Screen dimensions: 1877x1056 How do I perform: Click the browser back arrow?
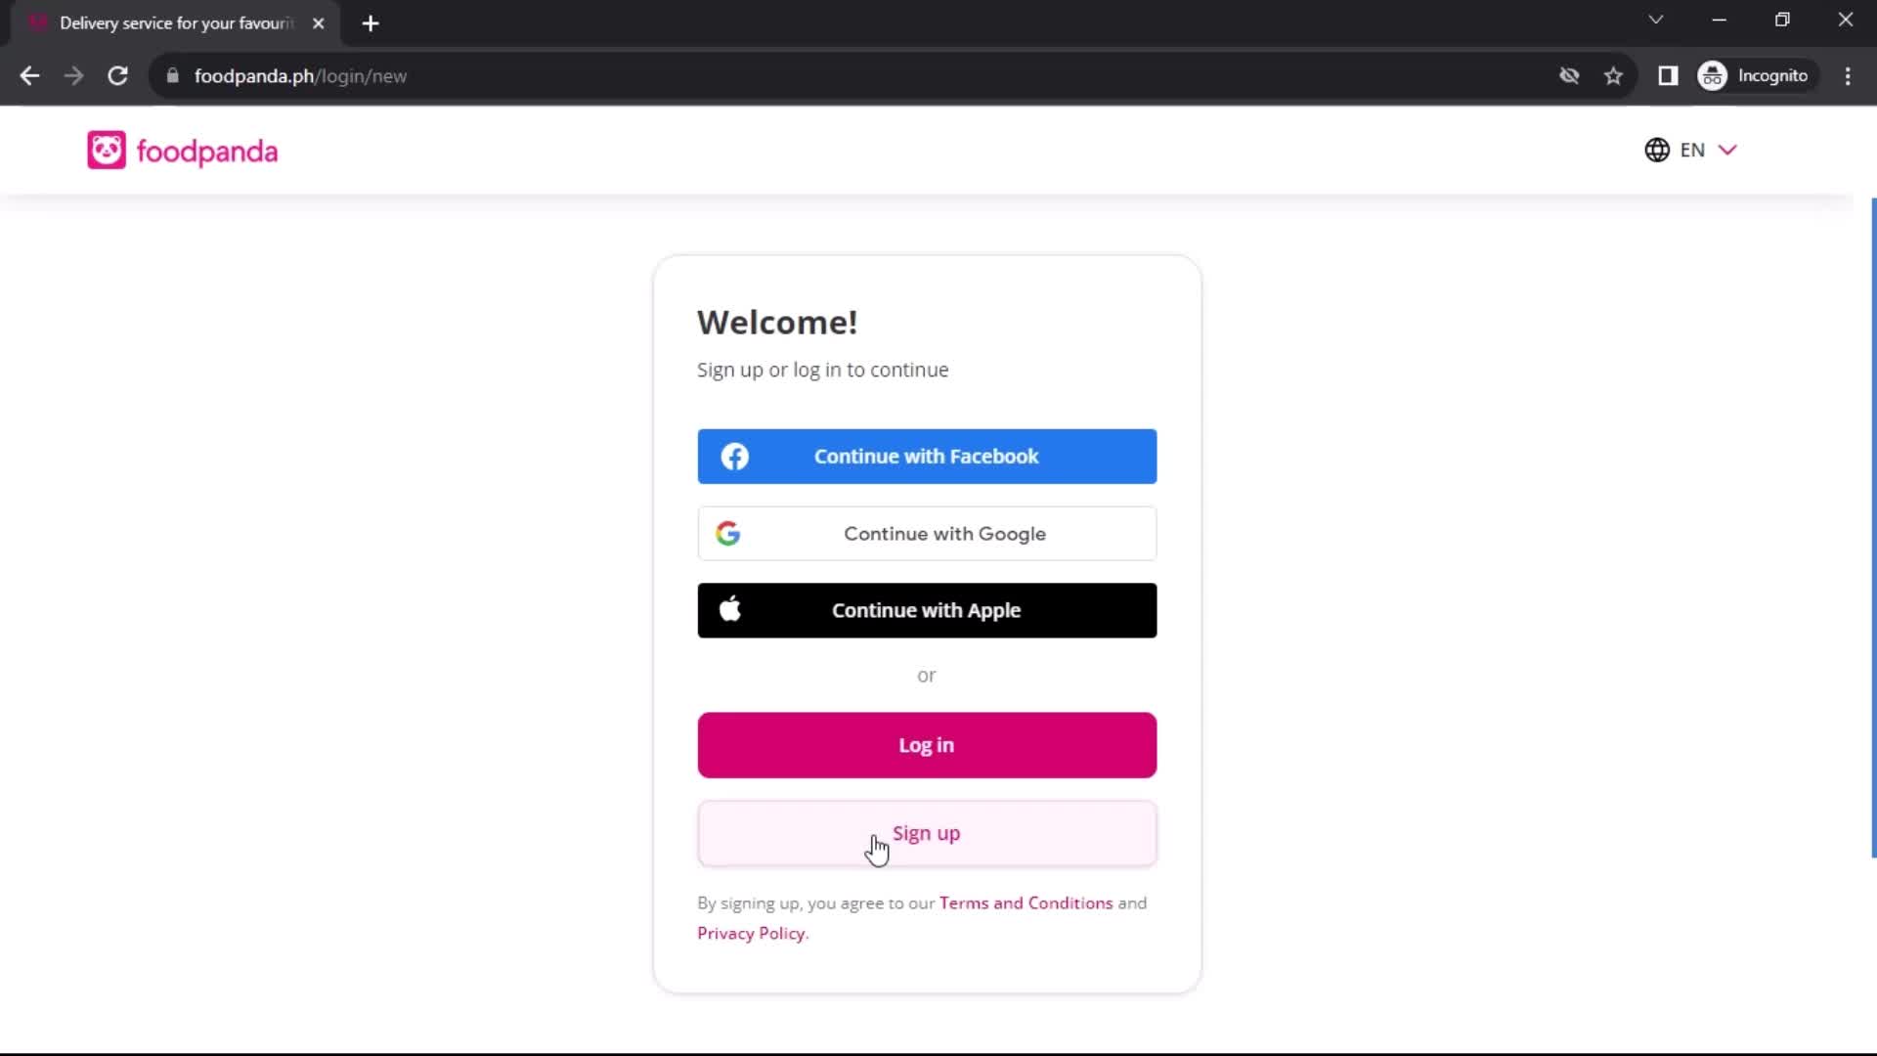pyautogui.click(x=29, y=75)
